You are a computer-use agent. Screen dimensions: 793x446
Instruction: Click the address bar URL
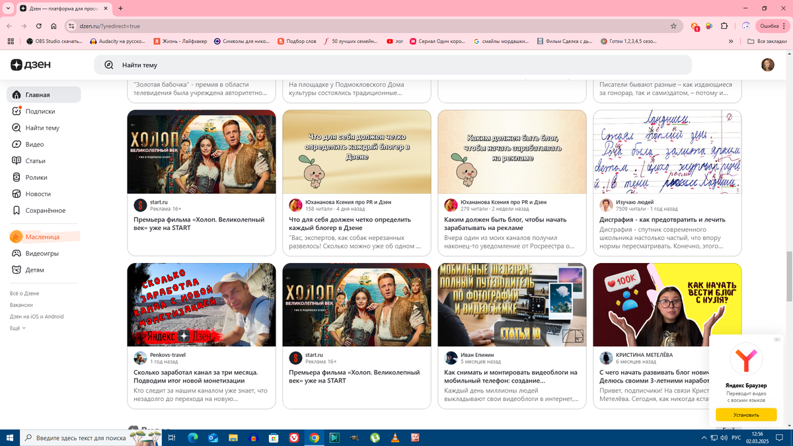pos(110,26)
